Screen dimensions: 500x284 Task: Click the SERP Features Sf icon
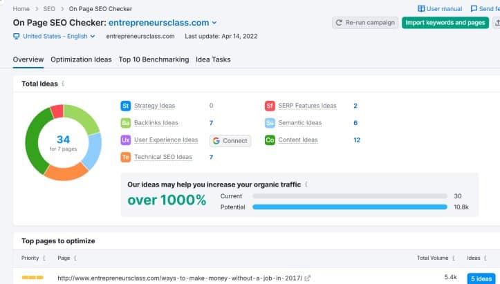tap(270, 106)
